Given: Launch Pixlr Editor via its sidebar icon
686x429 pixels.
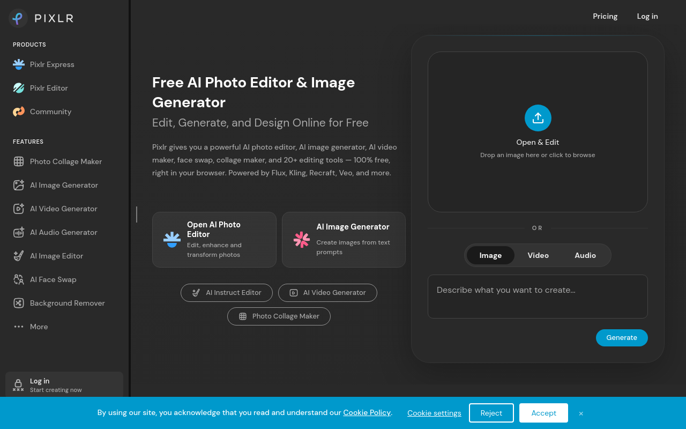Looking at the screenshot, I should tap(19, 88).
